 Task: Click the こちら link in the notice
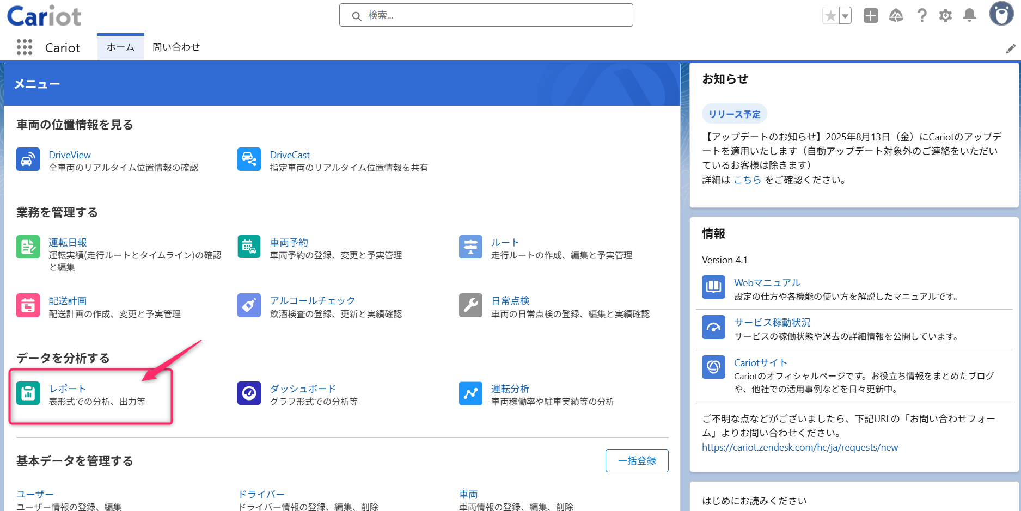point(747,180)
